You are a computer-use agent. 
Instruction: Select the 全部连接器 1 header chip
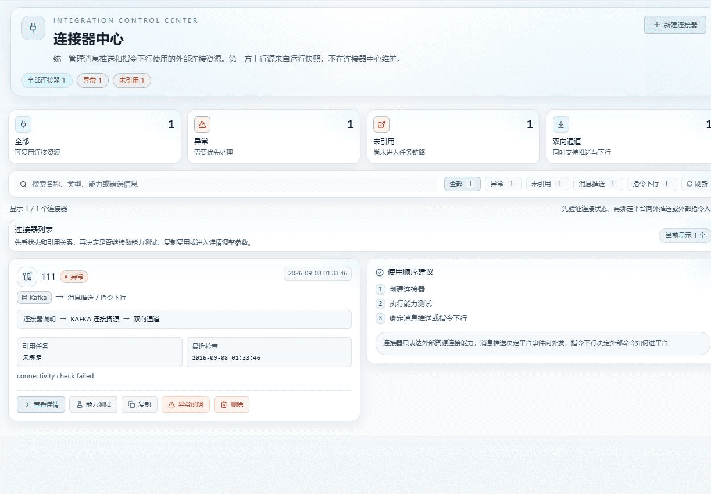click(47, 80)
